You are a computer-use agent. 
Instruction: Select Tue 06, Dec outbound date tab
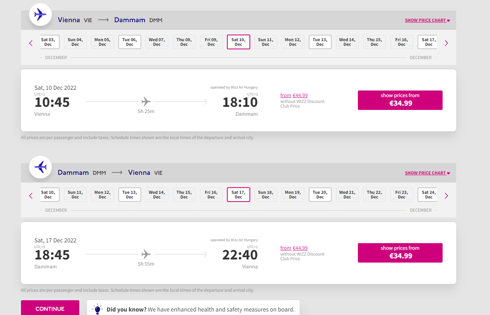(130, 42)
